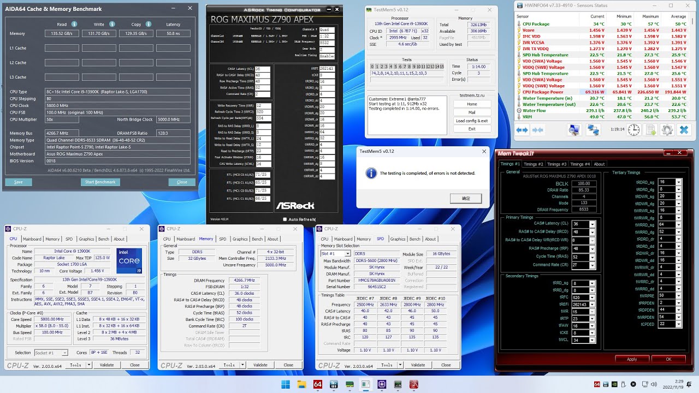Confirm the TestMem5 completion dialog with 确定

[x=466, y=198]
